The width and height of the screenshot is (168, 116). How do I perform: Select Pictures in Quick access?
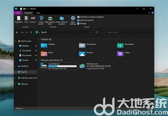click(x=24, y=60)
